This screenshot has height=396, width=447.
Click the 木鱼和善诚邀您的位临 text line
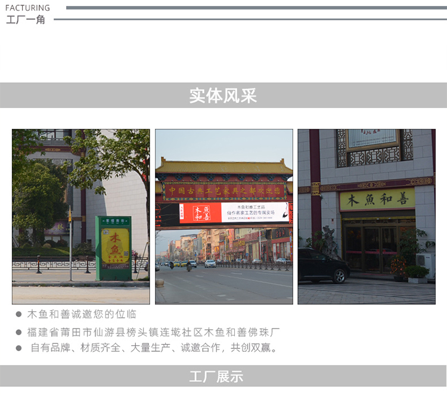pyautogui.click(x=82, y=314)
